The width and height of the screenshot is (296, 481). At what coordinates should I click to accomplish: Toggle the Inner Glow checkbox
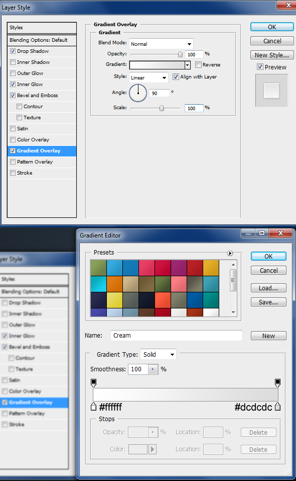[x=13, y=85]
